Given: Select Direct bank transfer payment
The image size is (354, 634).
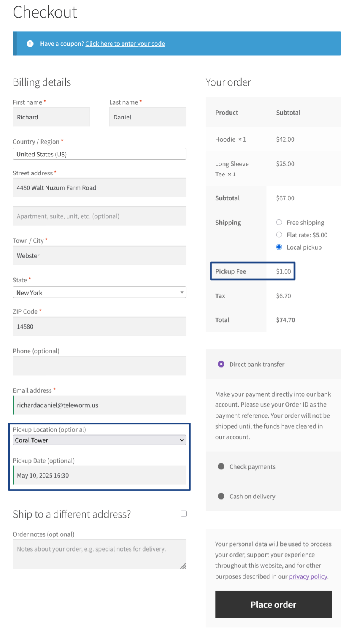Looking at the screenshot, I should 221,364.
